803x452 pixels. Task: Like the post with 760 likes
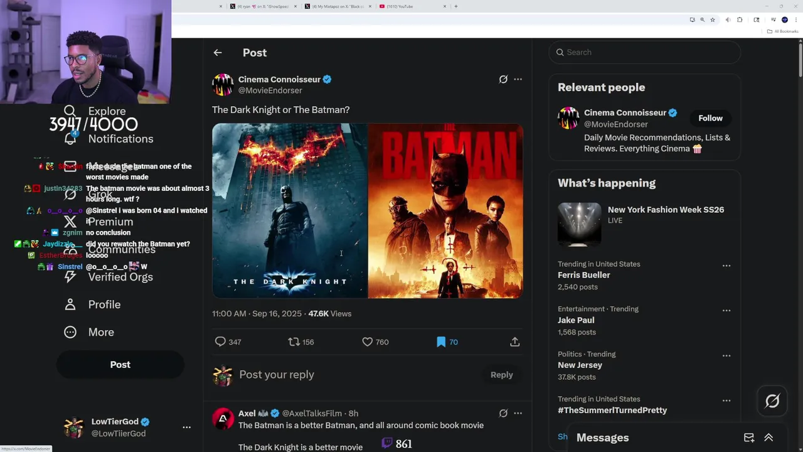pos(368,342)
